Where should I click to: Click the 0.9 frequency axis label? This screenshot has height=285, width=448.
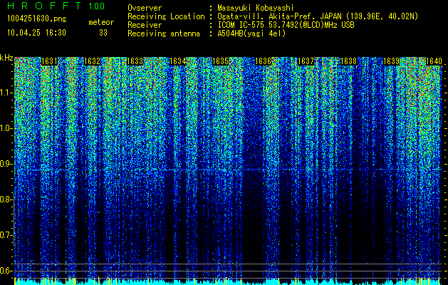click(x=6, y=164)
